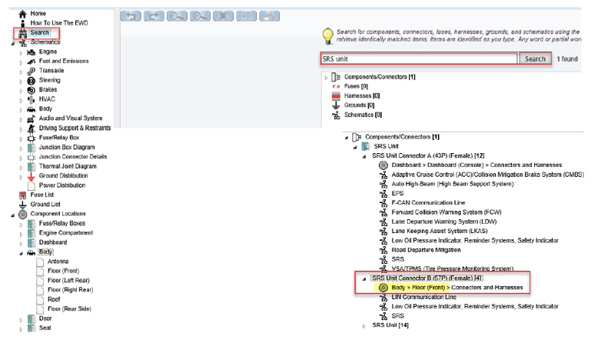Click the crosshair center-view toolbar button
This screenshot has height=340, width=594.
pos(246,16)
